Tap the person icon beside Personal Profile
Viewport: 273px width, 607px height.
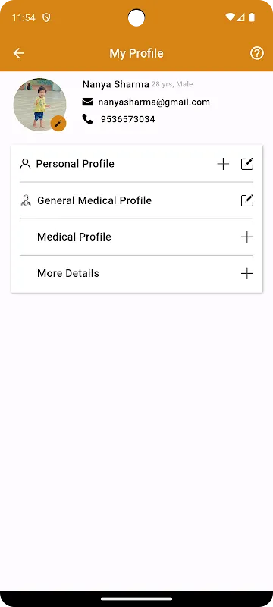(25, 164)
